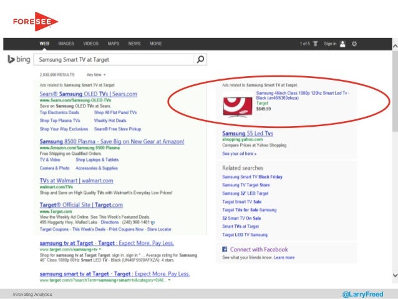Open Target Coupons link

(54, 229)
